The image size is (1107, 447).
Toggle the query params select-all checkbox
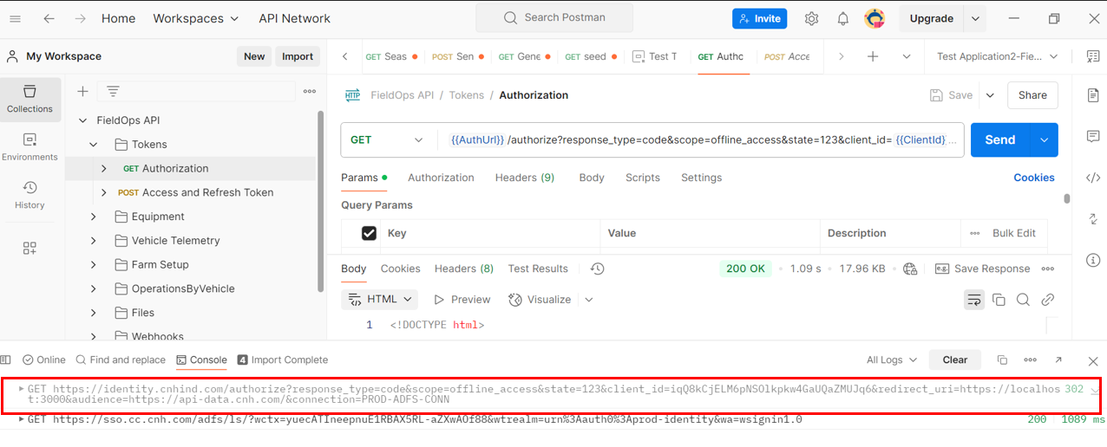tap(369, 233)
